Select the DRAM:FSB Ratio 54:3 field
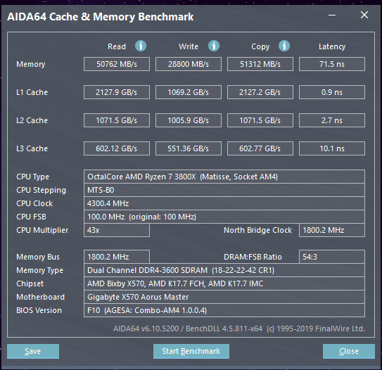Image resolution: width=382 pixels, height=370 pixels. click(x=332, y=257)
